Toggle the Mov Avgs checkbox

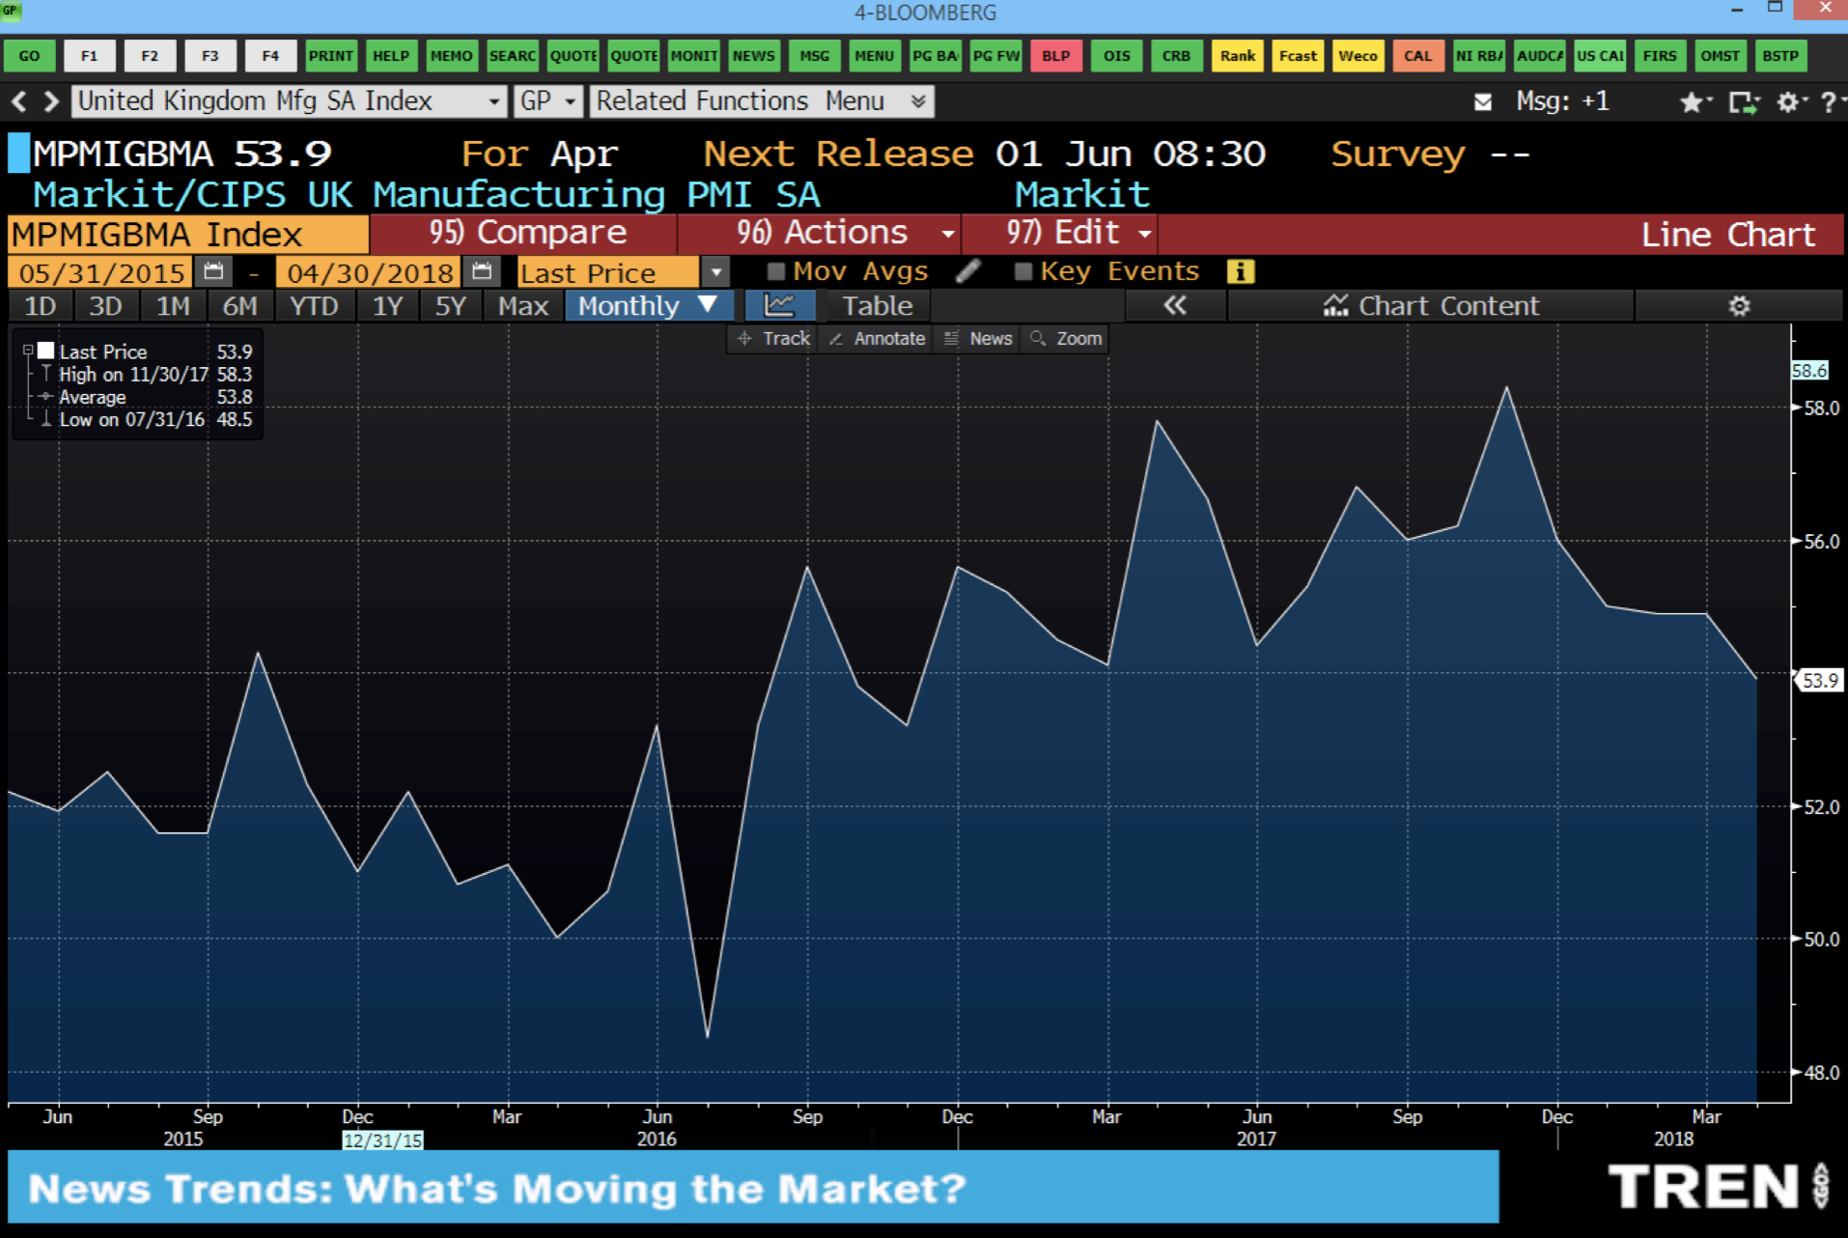click(x=775, y=271)
